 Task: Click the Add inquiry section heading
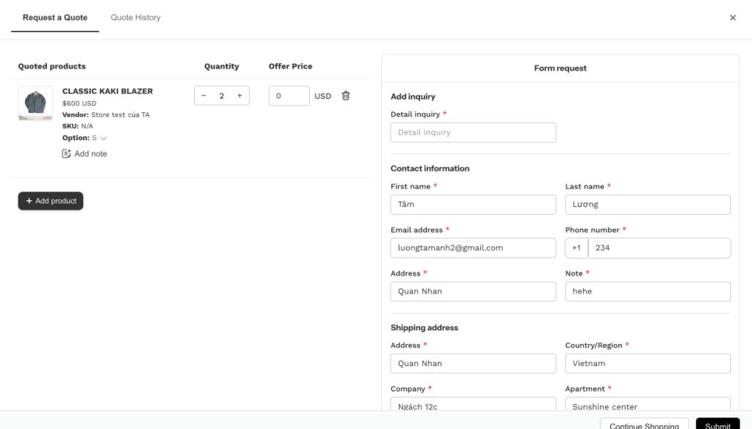coord(413,97)
